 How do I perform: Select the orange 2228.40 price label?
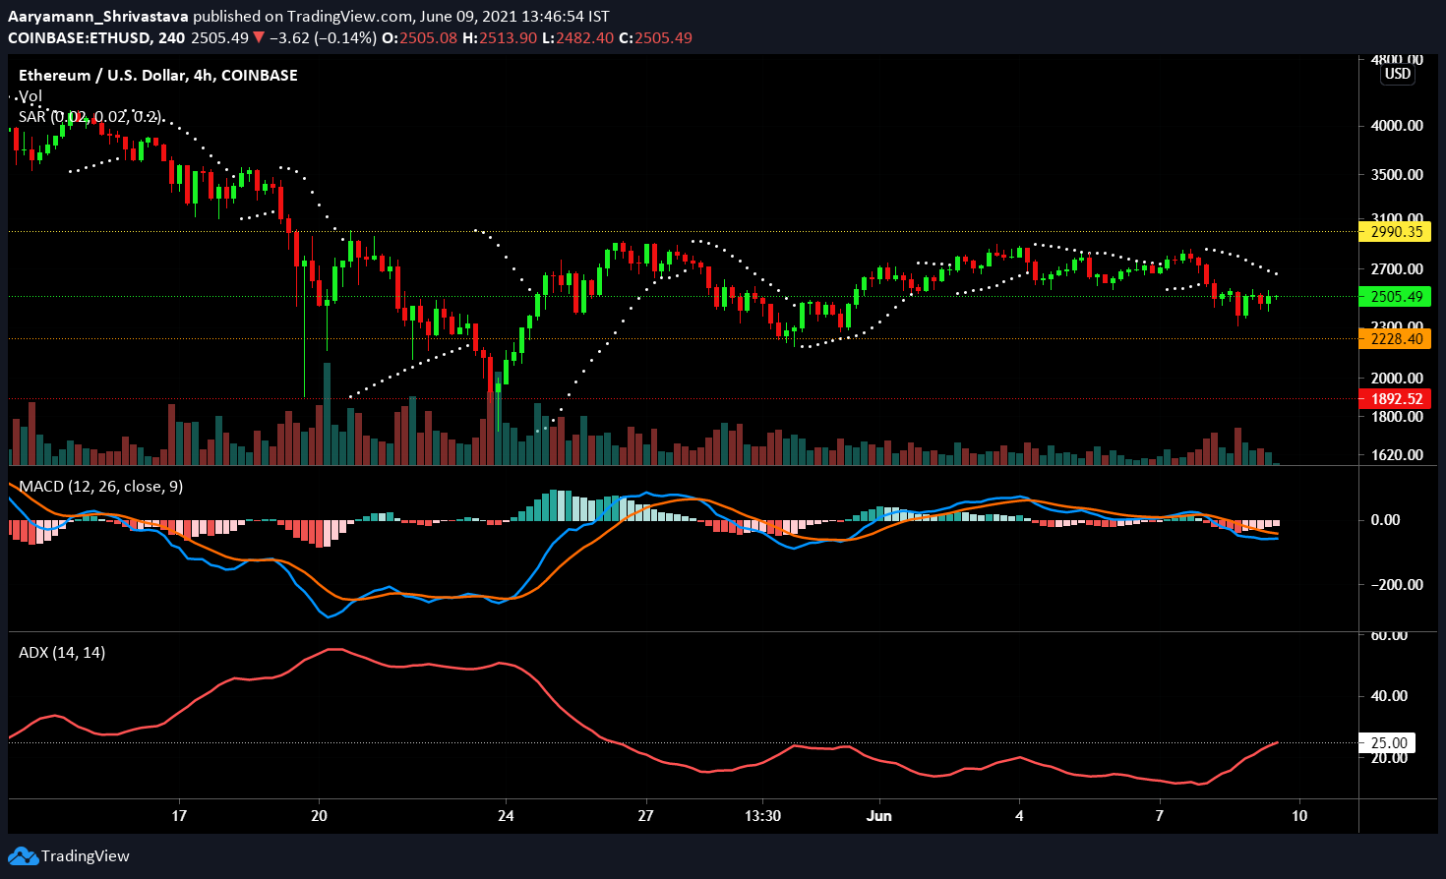click(x=1394, y=339)
